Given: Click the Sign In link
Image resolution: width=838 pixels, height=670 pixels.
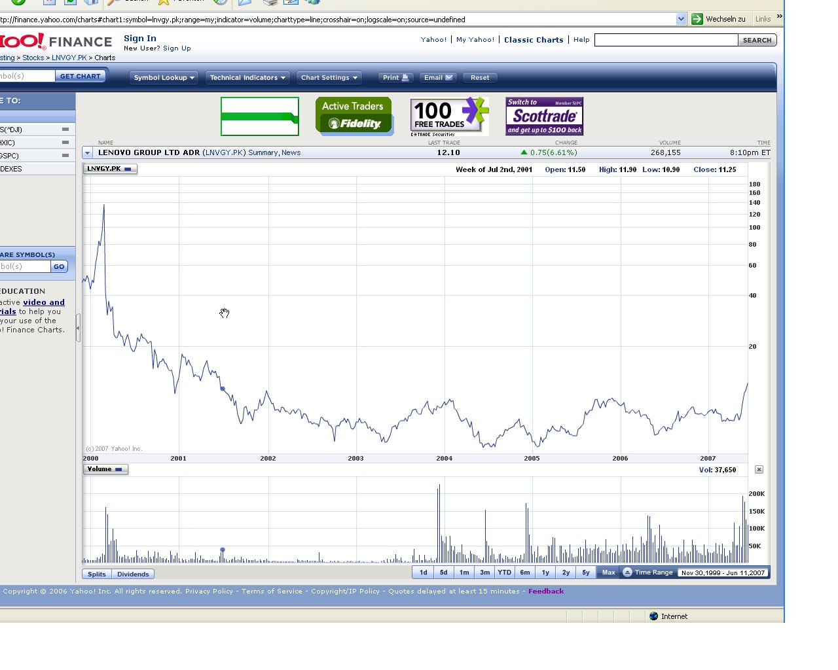Looking at the screenshot, I should [x=140, y=39].
